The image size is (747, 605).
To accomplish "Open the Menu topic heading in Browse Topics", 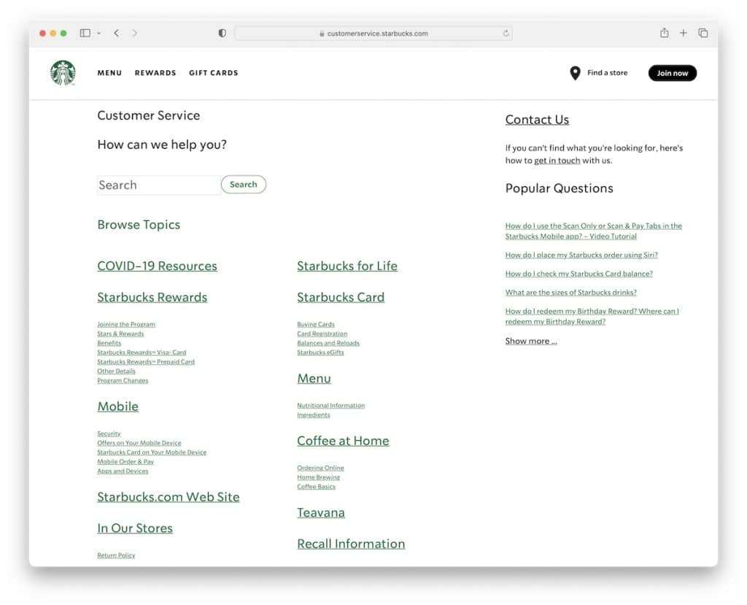I will pyautogui.click(x=314, y=379).
